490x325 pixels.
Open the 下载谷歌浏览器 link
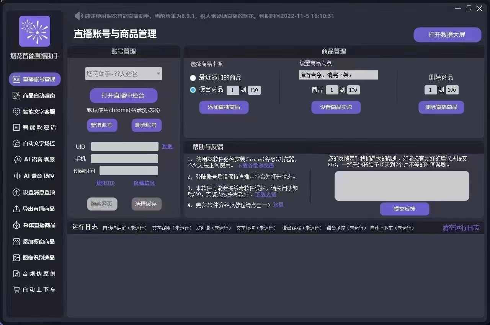tap(255, 166)
